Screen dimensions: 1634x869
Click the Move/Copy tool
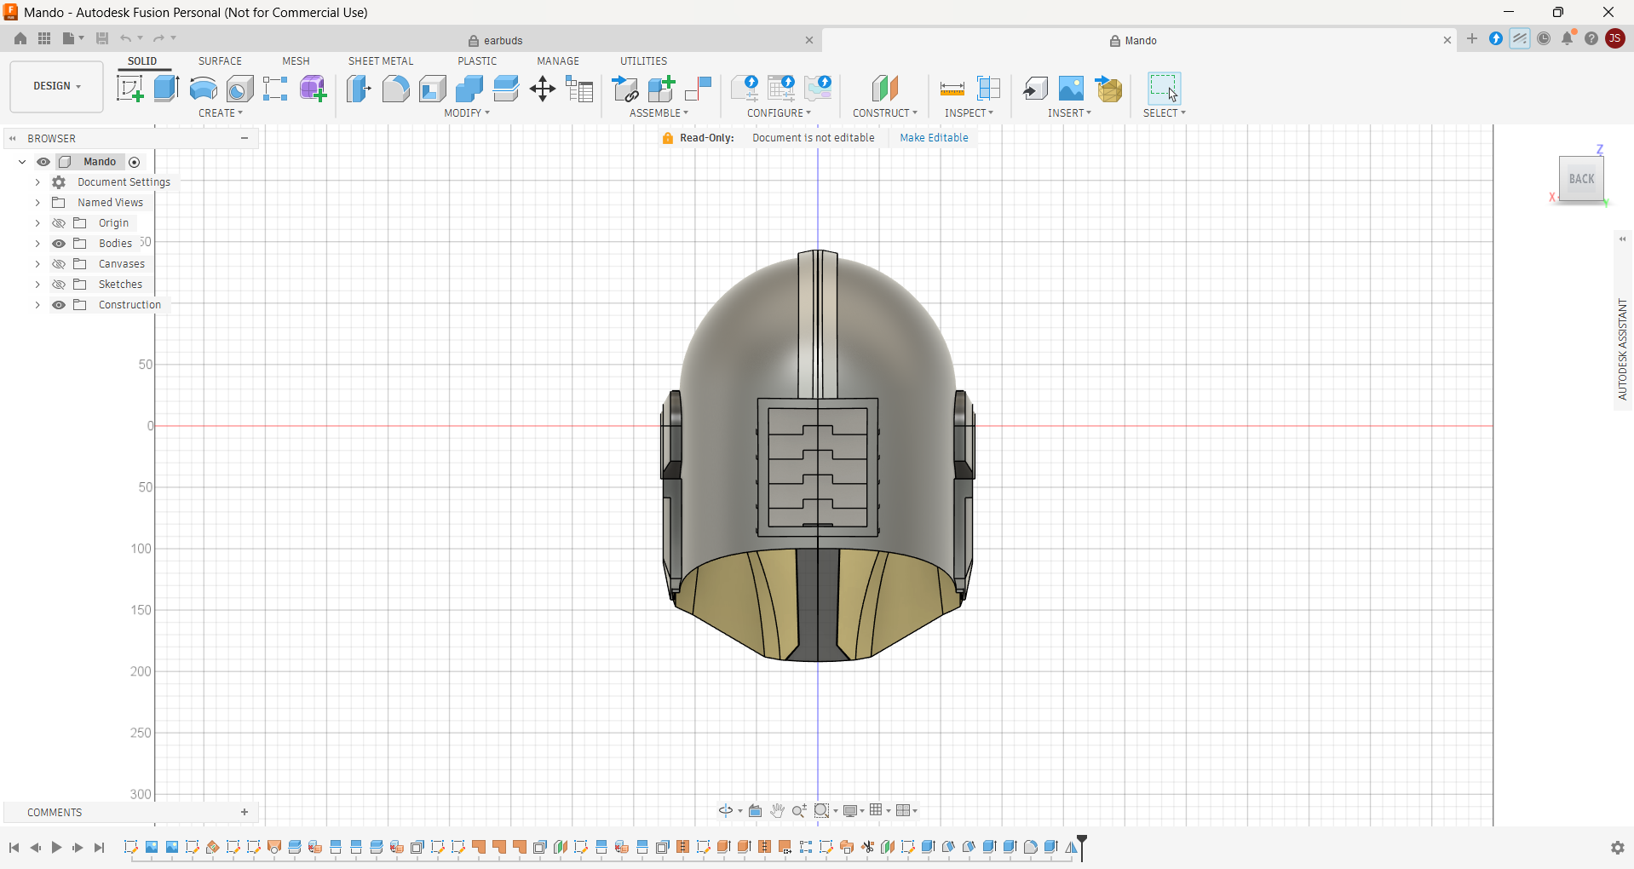point(543,89)
